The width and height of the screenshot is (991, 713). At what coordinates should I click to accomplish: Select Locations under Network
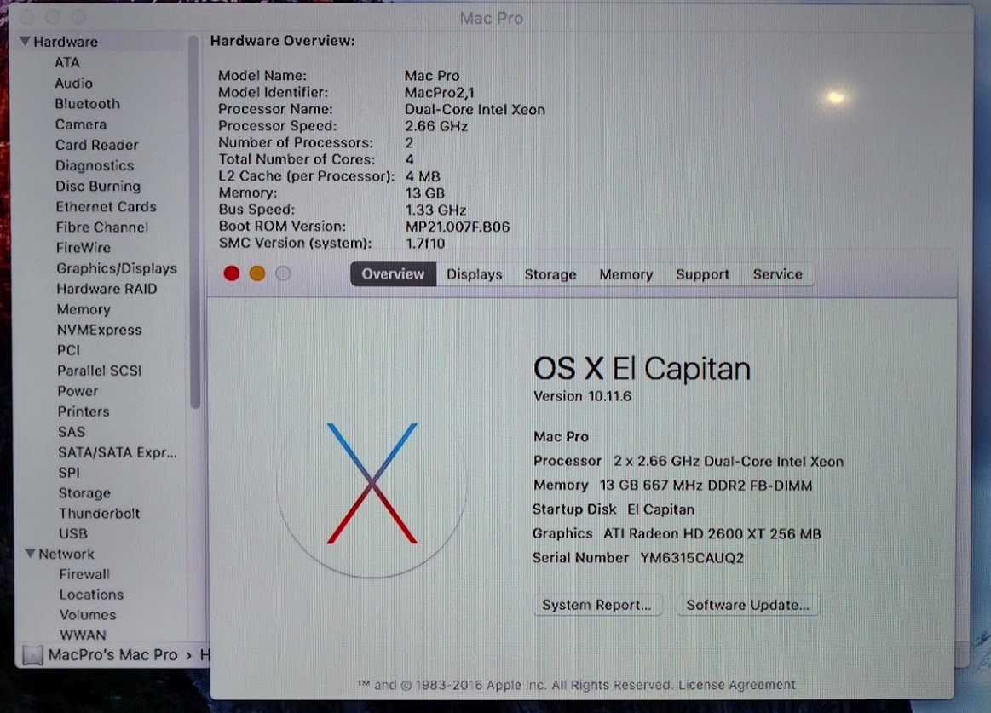(91, 595)
